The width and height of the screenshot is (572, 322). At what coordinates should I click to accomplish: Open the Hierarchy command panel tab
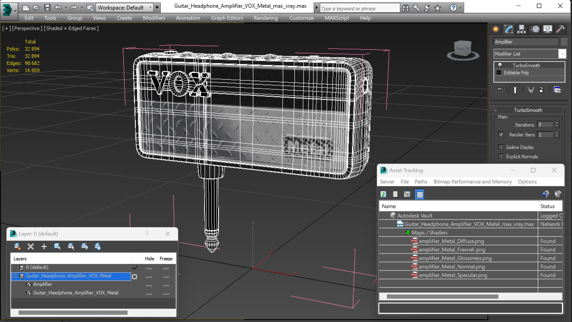pyautogui.click(x=522, y=29)
